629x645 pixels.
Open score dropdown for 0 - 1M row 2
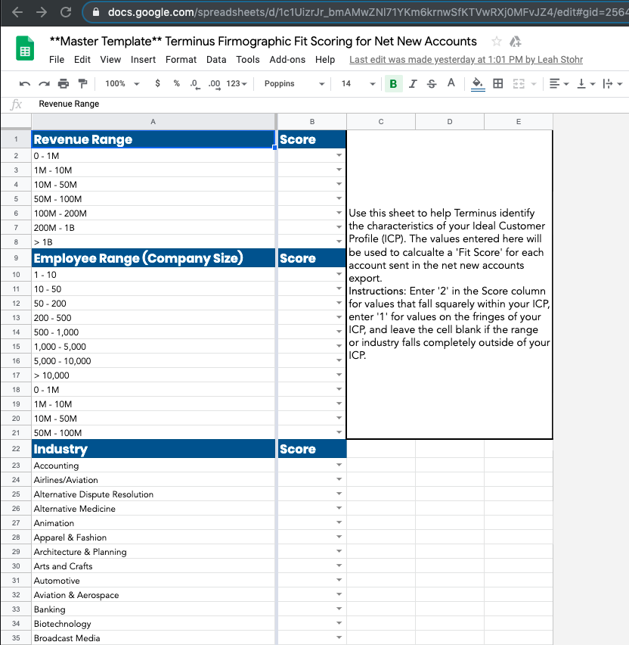pyautogui.click(x=339, y=155)
